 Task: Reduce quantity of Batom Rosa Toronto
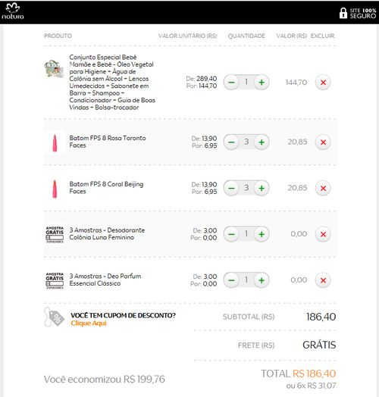point(231,142)
